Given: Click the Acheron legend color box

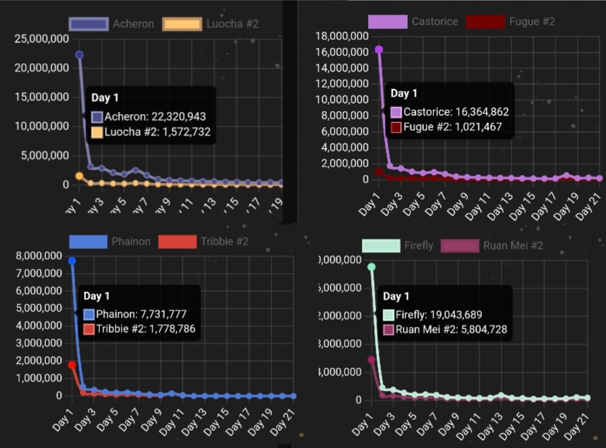Looking at the screenshot, I should (89, 24).
